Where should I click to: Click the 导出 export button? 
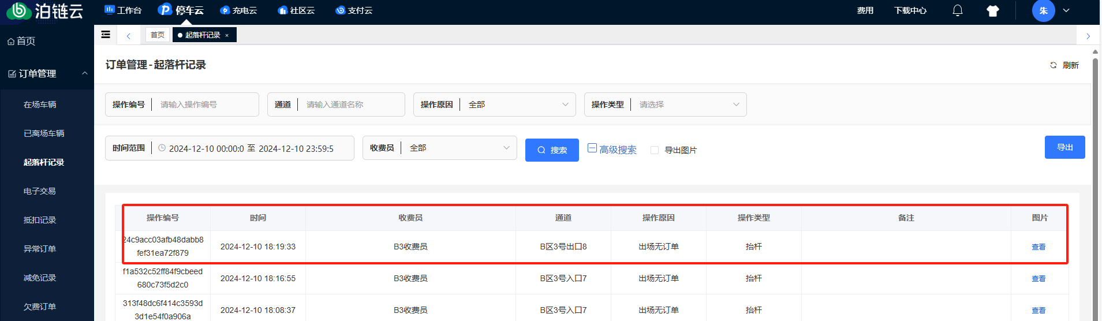tap(1064, 147)
